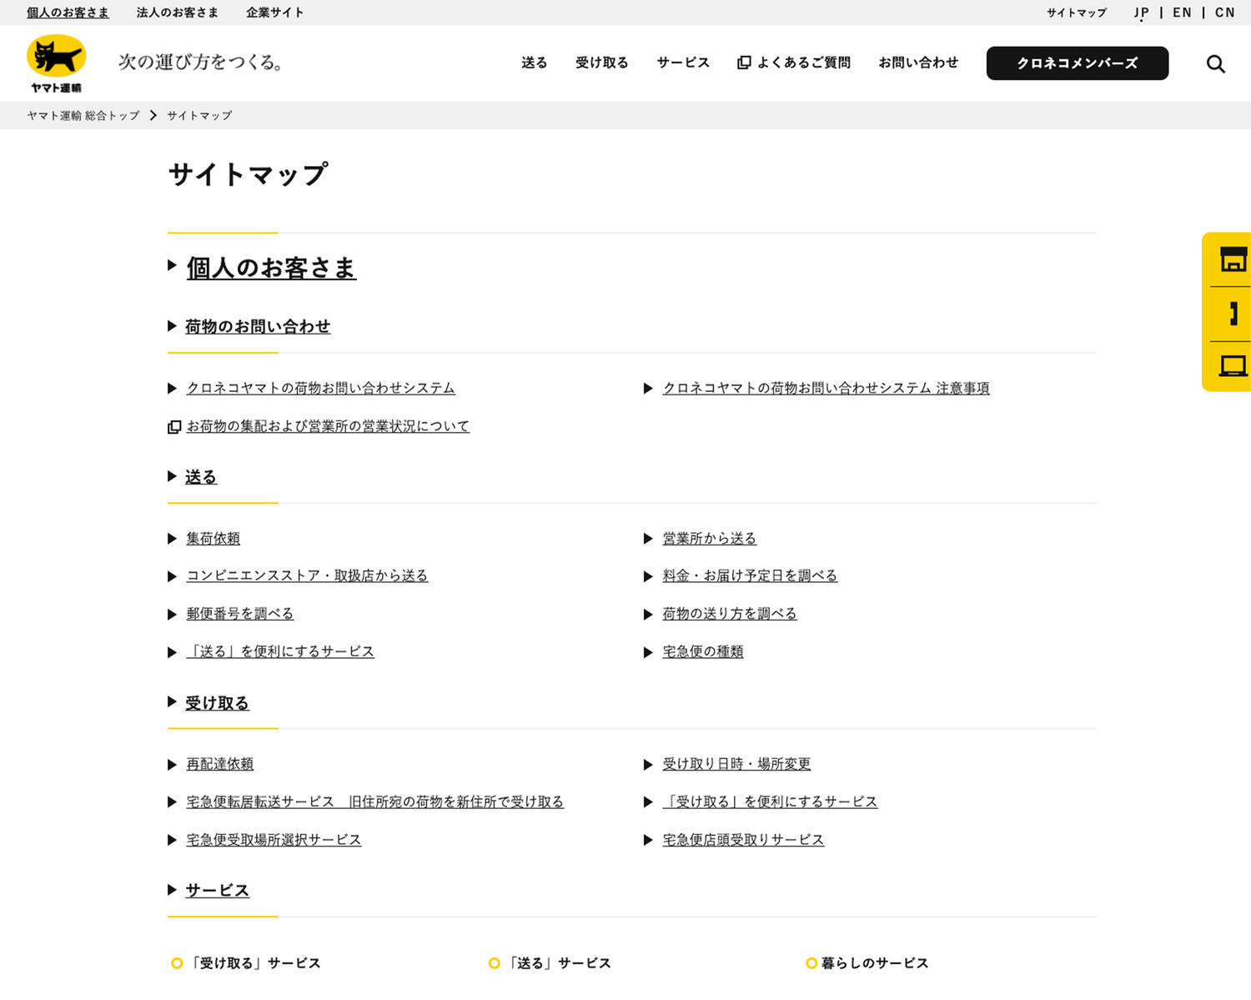The height and width of the screenshot is (1000, 1251).
Task: Open the search magnifier icon
Action: click(x=1215, y=63)
